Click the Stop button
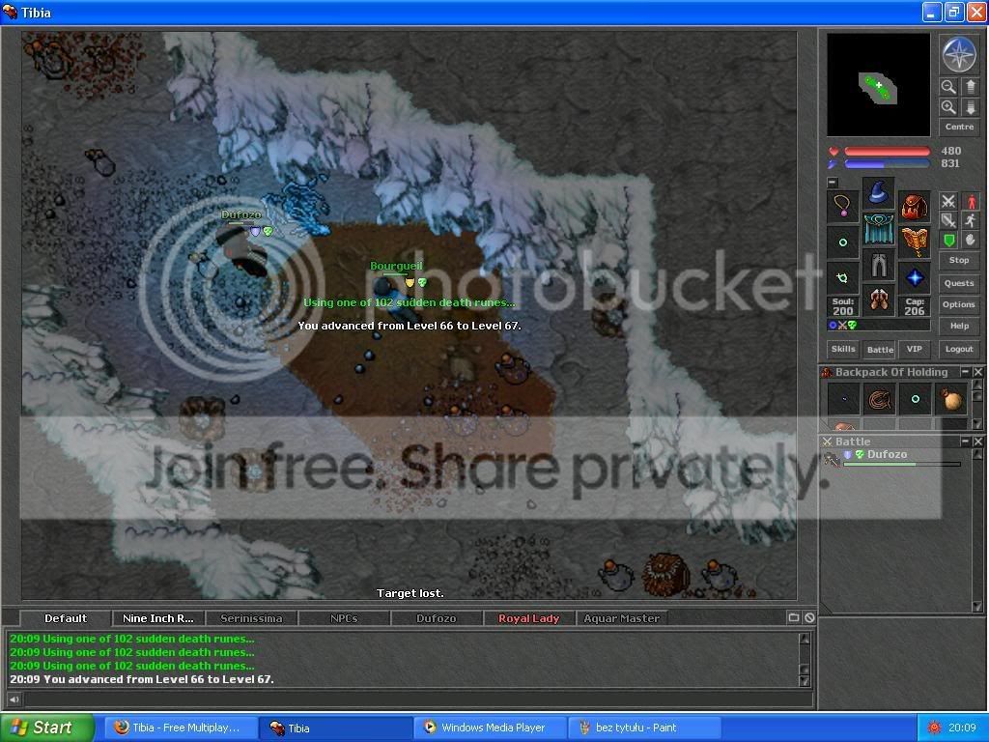 (959, 260)
